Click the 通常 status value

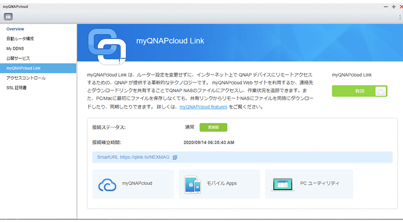[190, 127]
